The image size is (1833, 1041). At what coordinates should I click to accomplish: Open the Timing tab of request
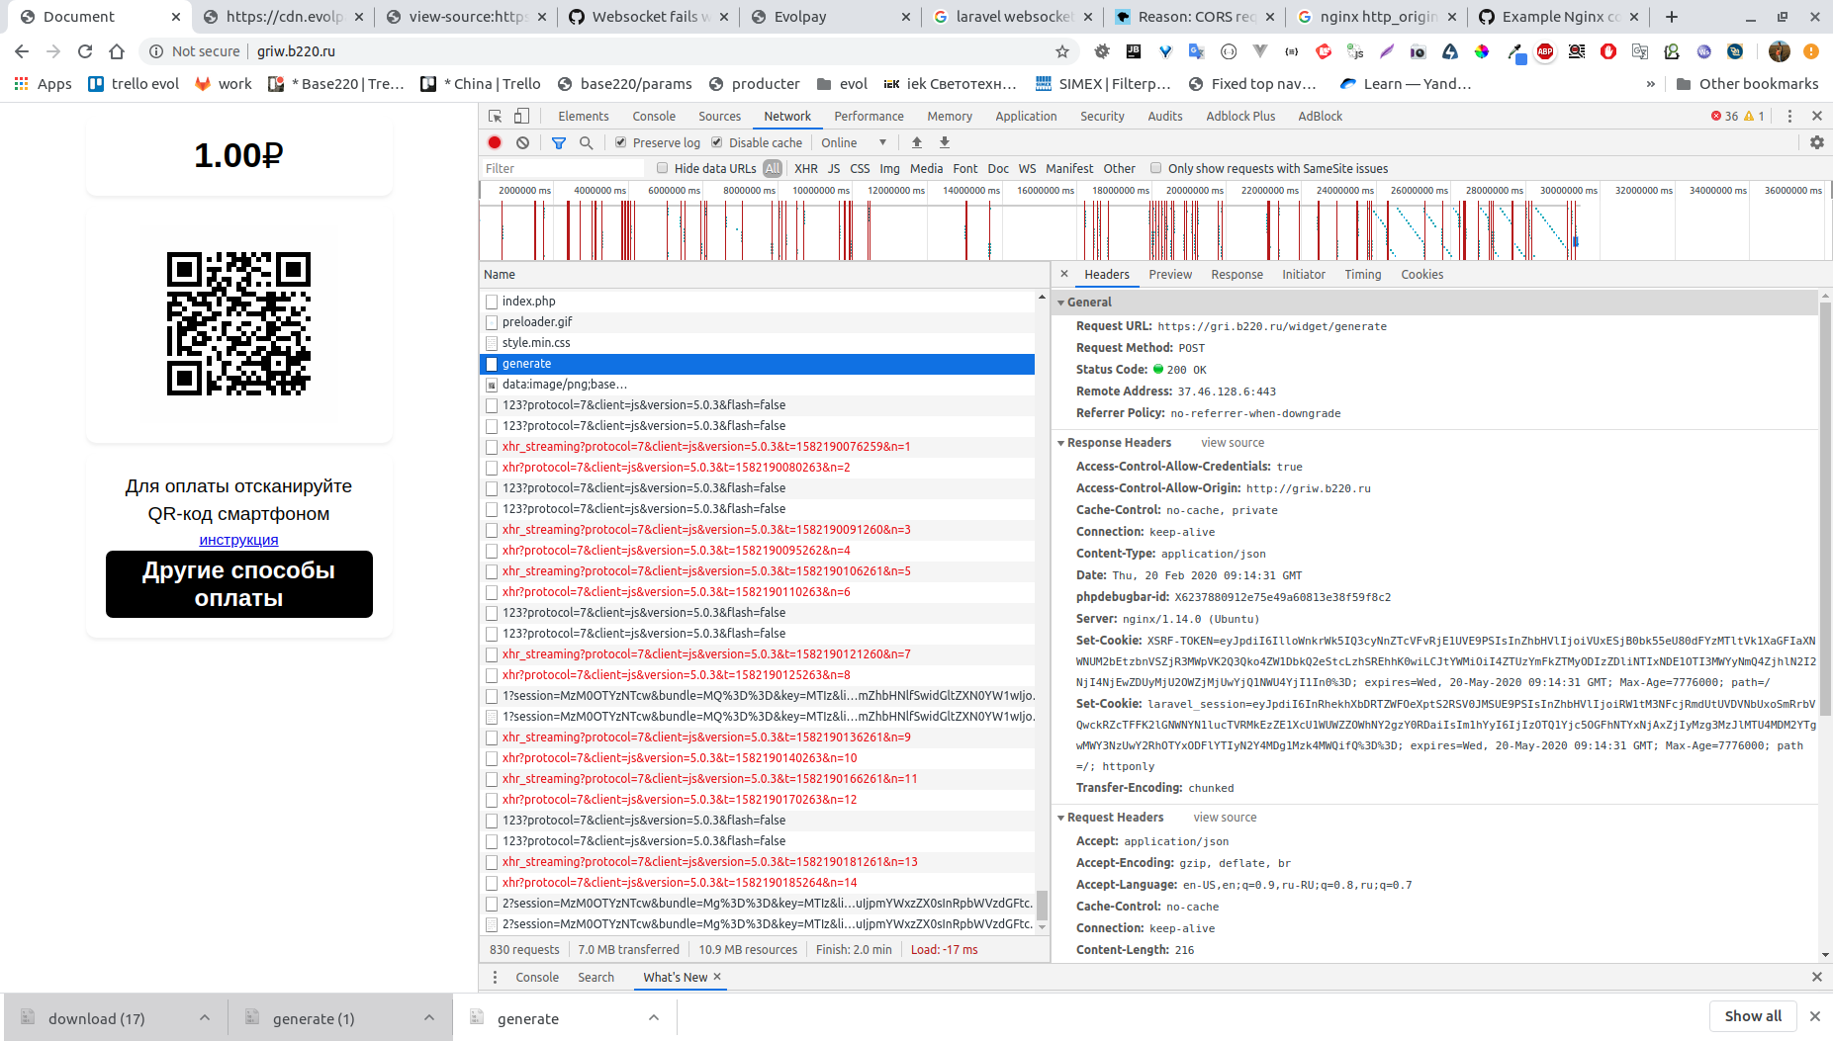1362,274
